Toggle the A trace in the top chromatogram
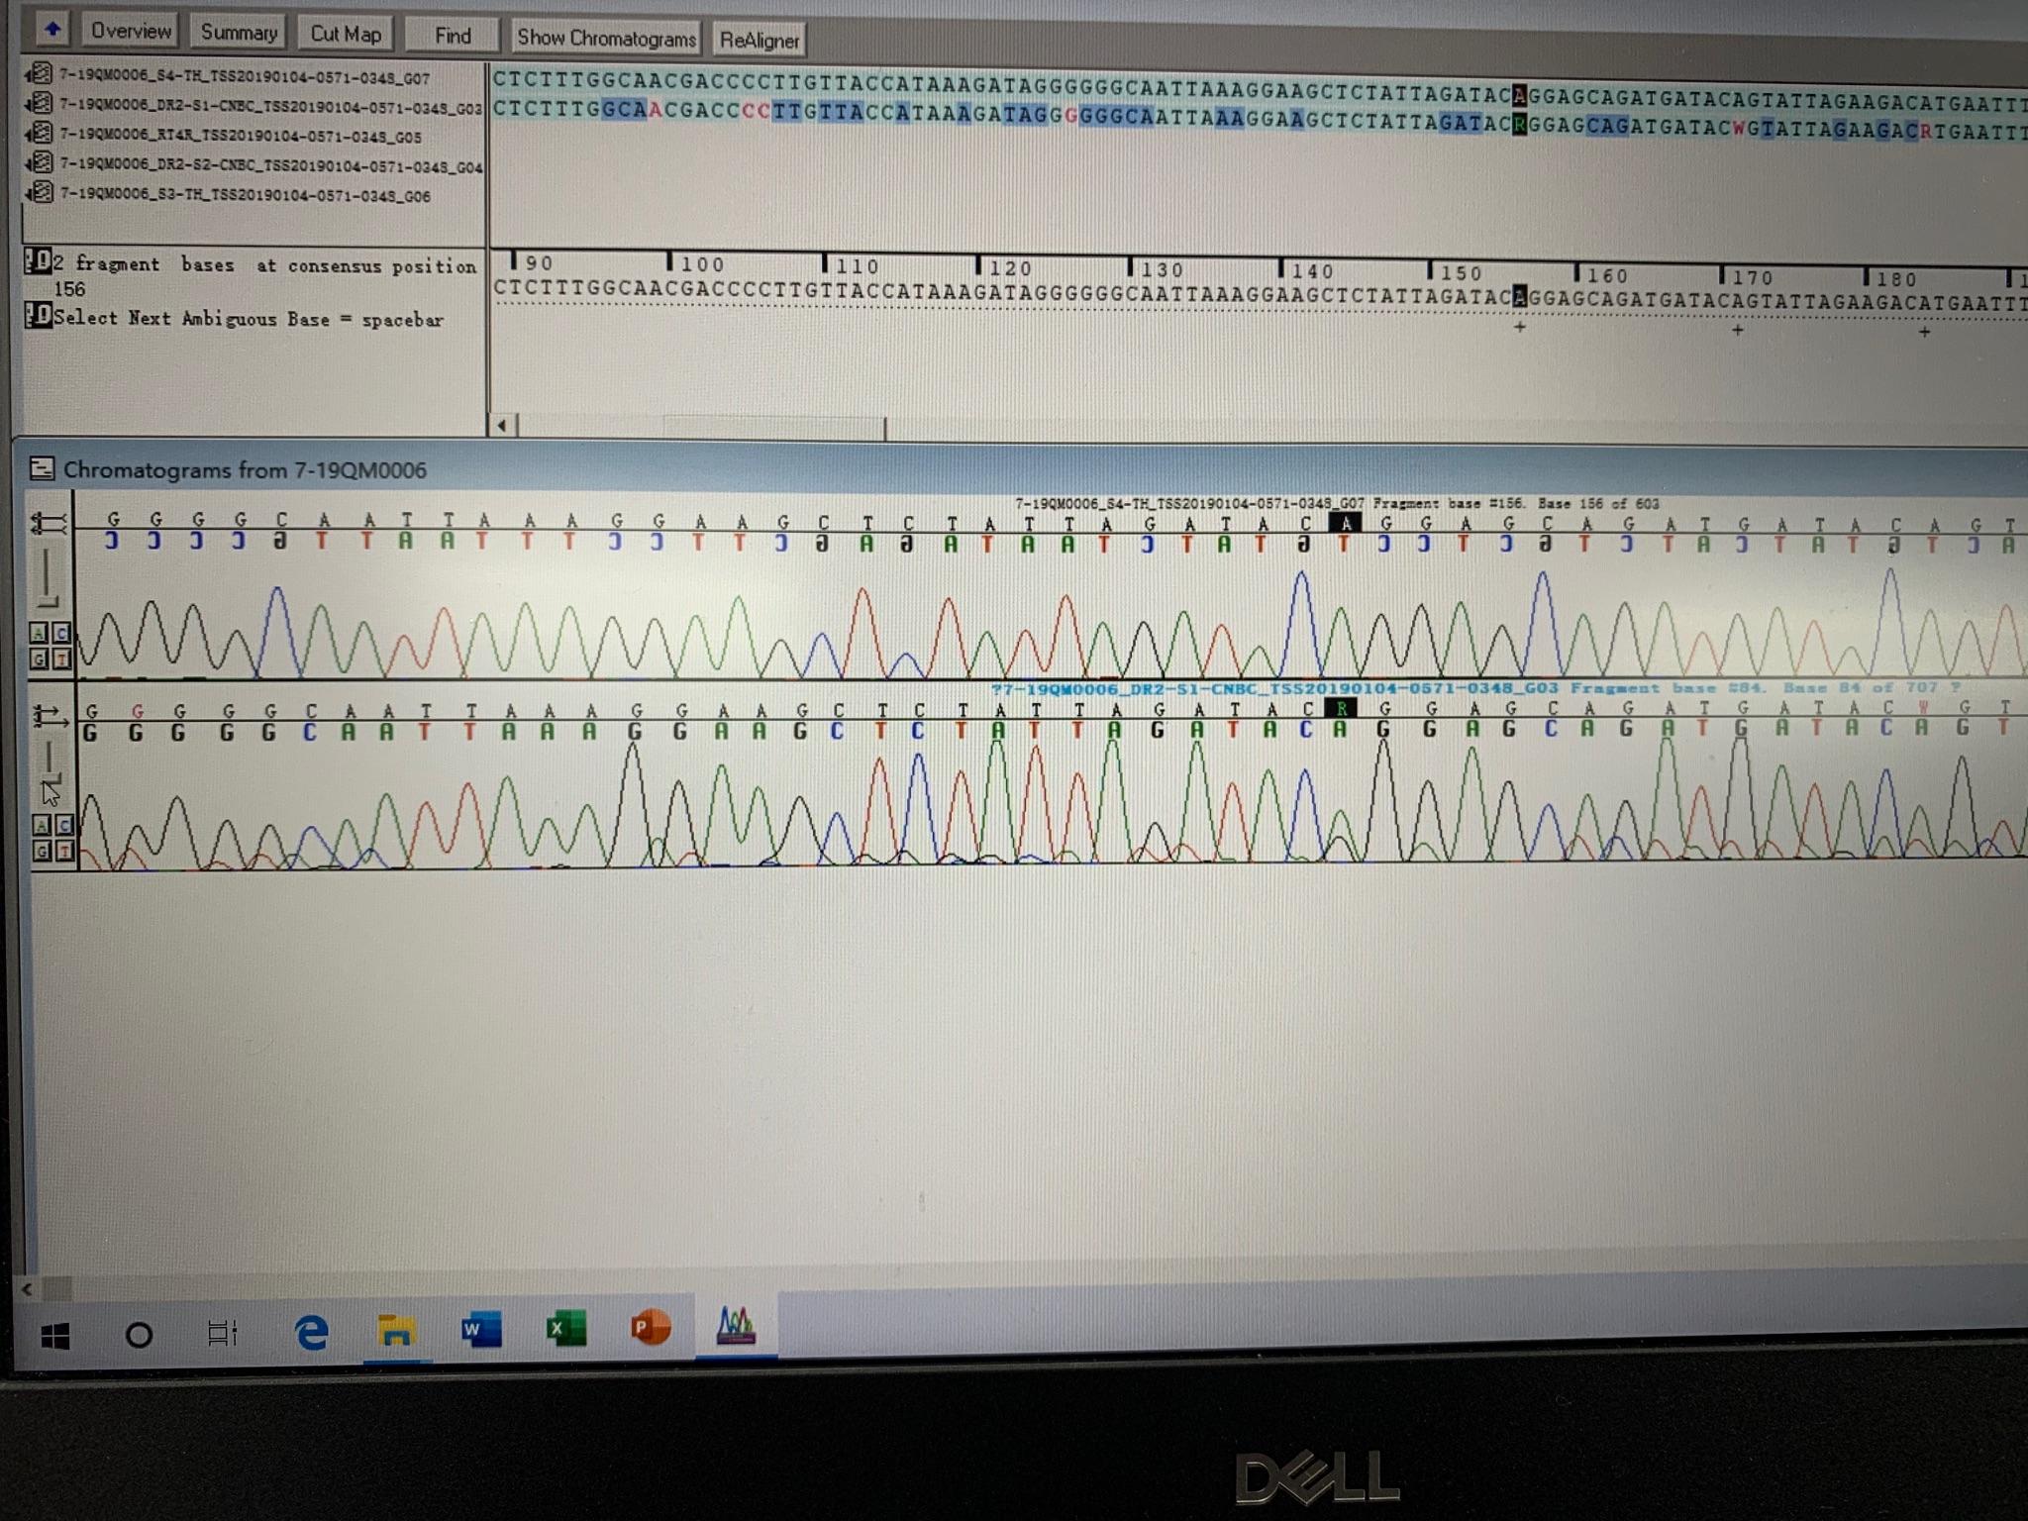 (40, 633)
